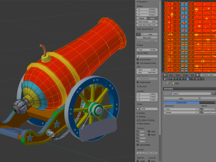Click the Subsurf modifier type icon
Viewport: 216px width, 162px height.
click(170, 94)
